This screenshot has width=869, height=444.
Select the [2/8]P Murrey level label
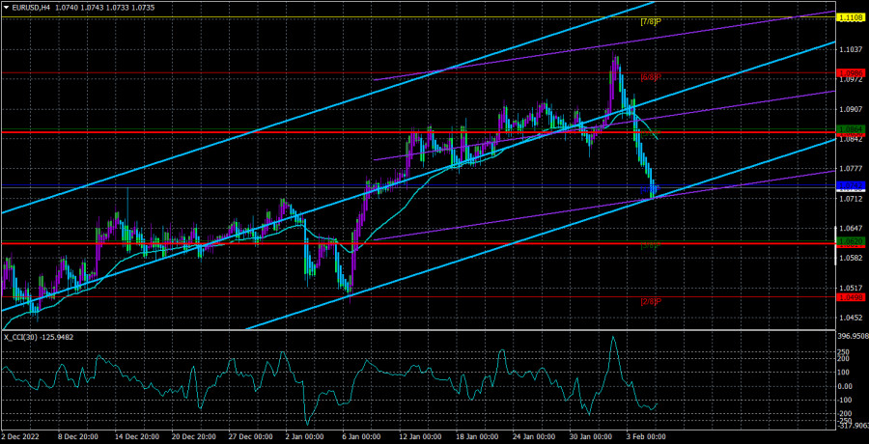coord(651,301)
